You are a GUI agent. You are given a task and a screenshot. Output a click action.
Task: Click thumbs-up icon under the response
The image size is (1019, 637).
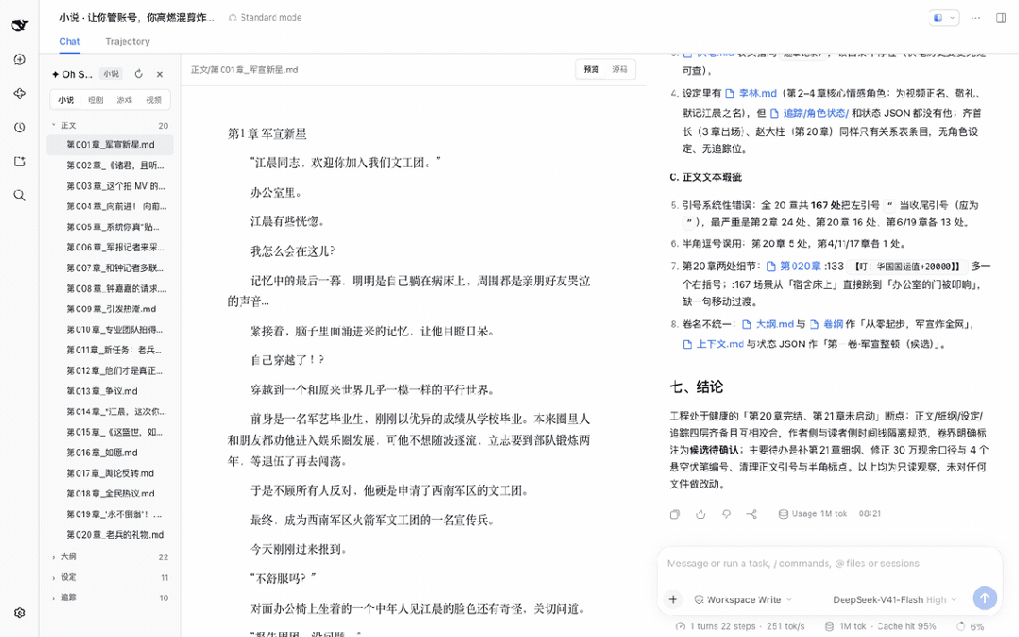700,514
